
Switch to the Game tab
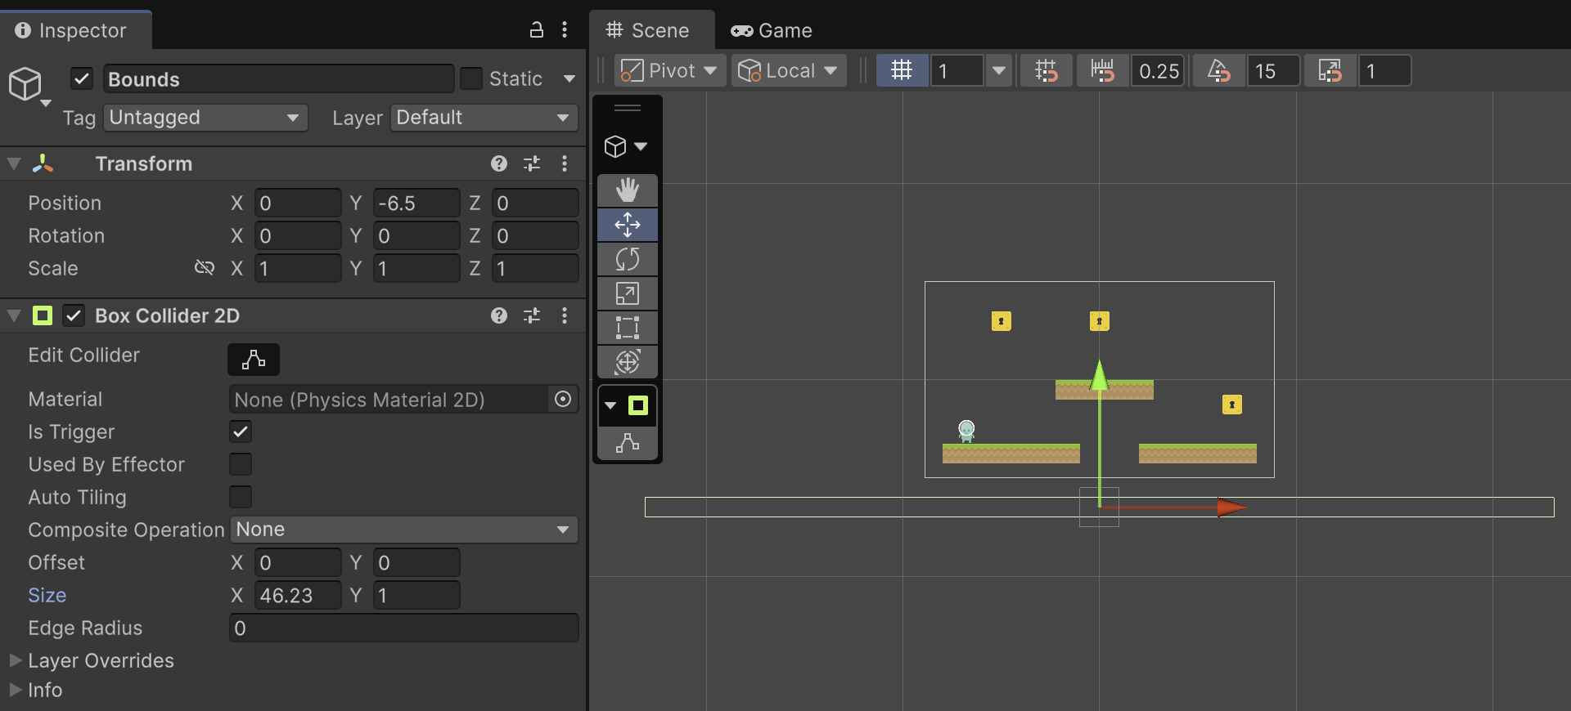772,30
